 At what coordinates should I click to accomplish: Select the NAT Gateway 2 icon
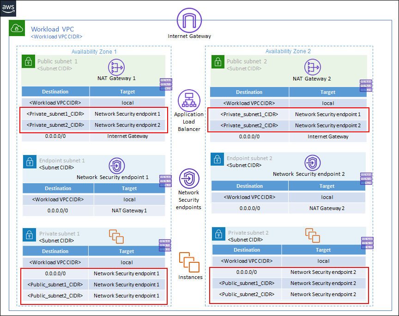tap(313, 67)
